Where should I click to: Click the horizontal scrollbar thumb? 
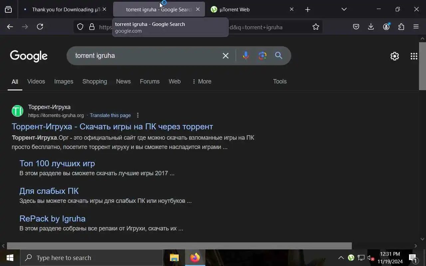click(x=179, y=246)
